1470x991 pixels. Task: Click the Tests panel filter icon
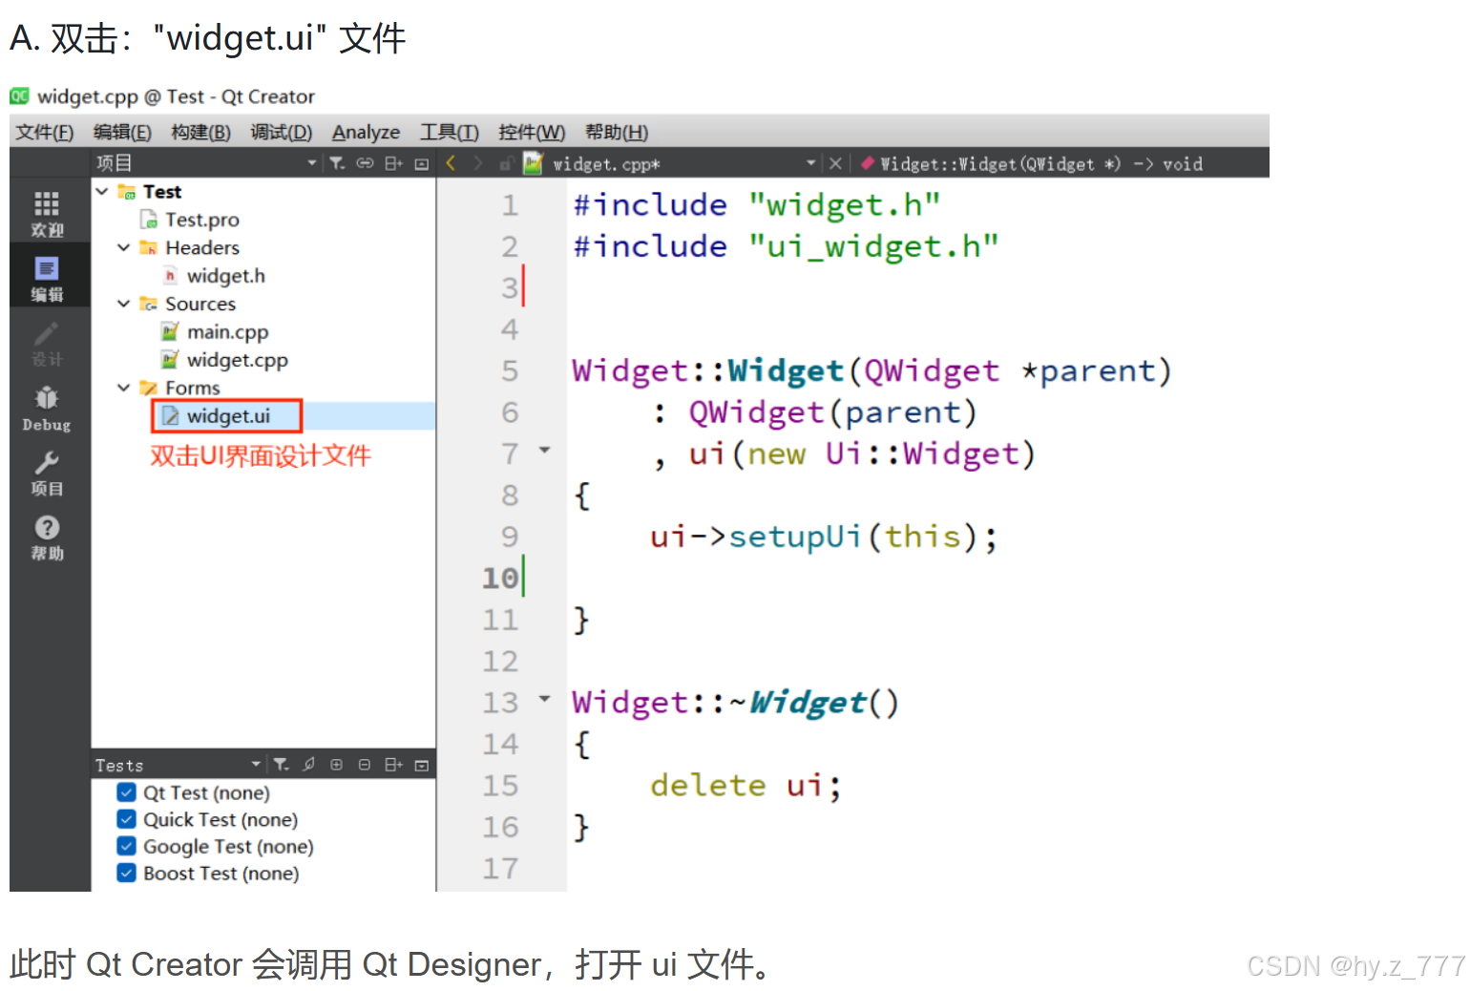[x=281, y=765]
